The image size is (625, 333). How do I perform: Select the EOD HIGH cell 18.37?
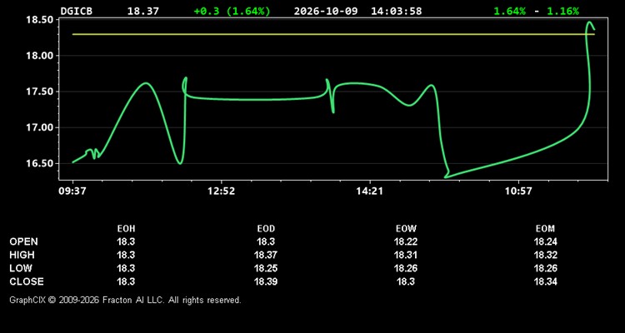pyautogui.click(x=266, y=255)
